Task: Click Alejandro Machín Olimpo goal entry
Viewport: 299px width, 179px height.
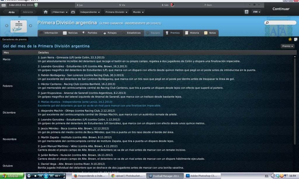Action: tap(107, 113)
